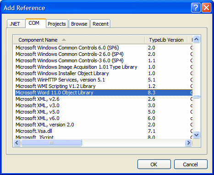Click the vertical scrollbar down arrow
Image resolution: width=214 pixels, height=175 pixels.
click(x=196, y=135)
